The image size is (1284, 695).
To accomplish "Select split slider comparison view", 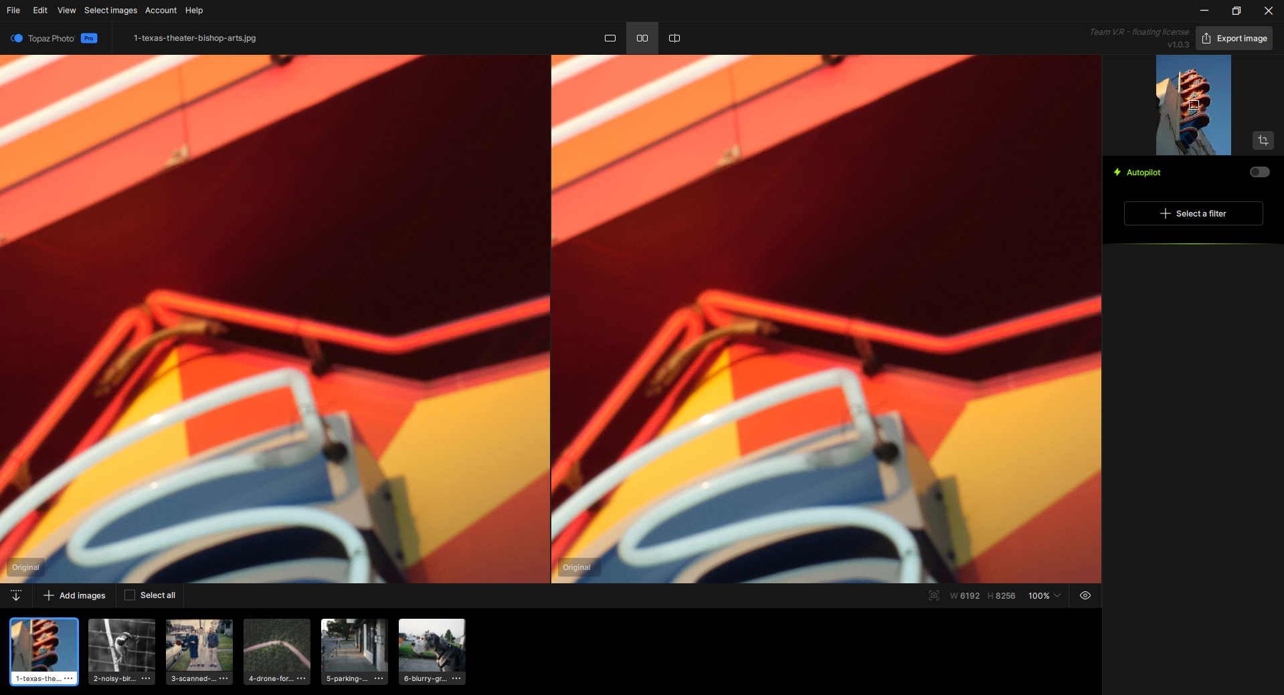I will [674, 38].
